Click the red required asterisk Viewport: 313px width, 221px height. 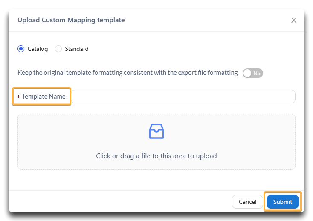(19, 97)
